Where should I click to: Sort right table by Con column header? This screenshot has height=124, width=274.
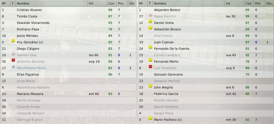248,3
